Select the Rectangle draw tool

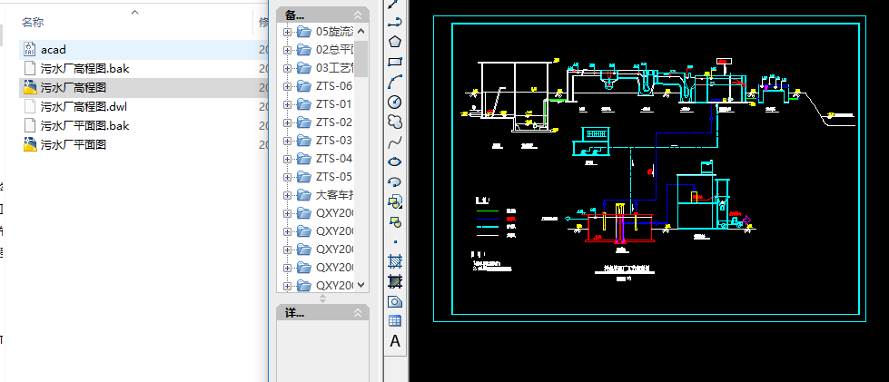pyautogui.click(x=395, y=62)
